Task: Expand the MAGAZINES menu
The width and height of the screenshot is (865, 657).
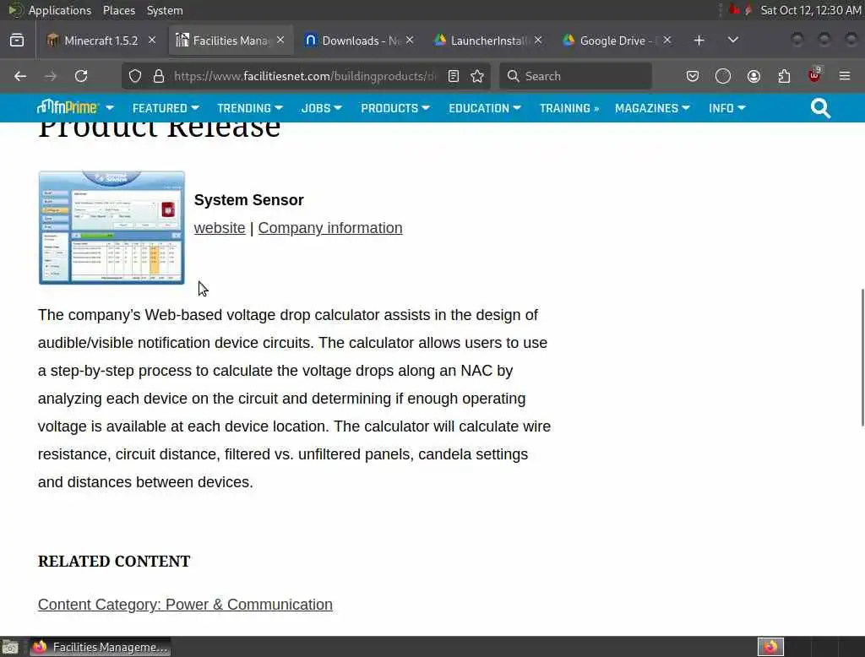Action: coord(652,108)
